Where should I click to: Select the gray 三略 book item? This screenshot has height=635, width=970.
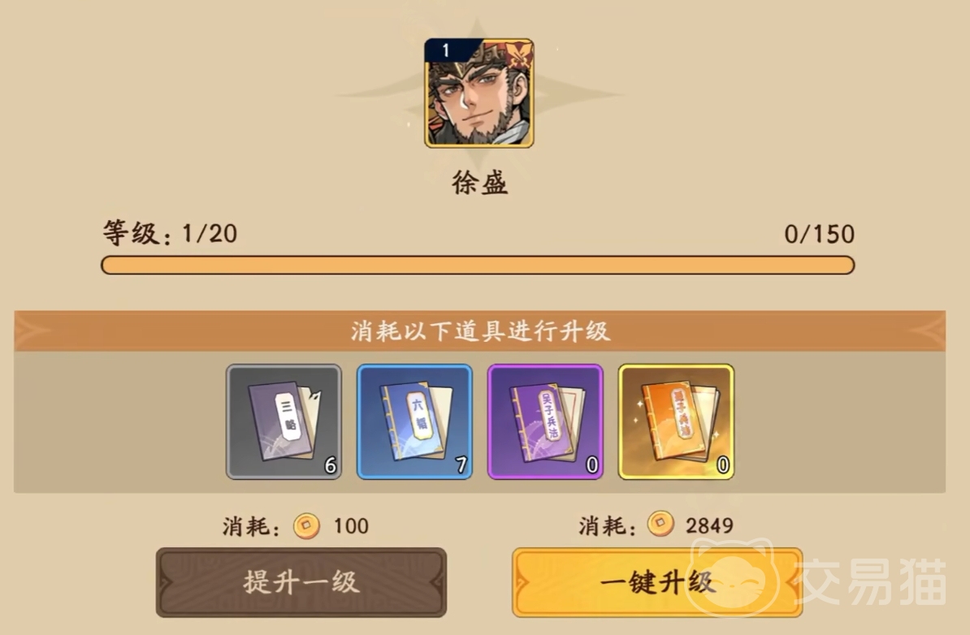(x=284, y=421)
